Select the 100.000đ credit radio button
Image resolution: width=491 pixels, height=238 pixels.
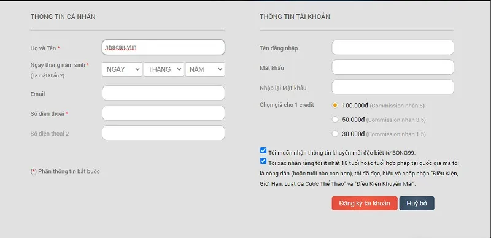click(335, 106)
